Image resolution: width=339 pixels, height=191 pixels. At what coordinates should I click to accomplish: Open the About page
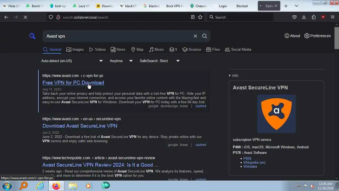pos(292,36)
